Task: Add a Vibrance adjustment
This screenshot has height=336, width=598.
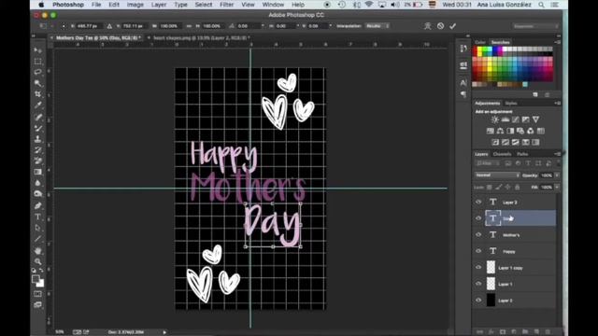Action: tap(535, 119)
